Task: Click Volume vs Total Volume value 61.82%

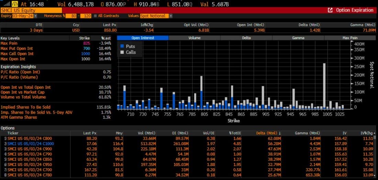Action: (x=105, y=97)
